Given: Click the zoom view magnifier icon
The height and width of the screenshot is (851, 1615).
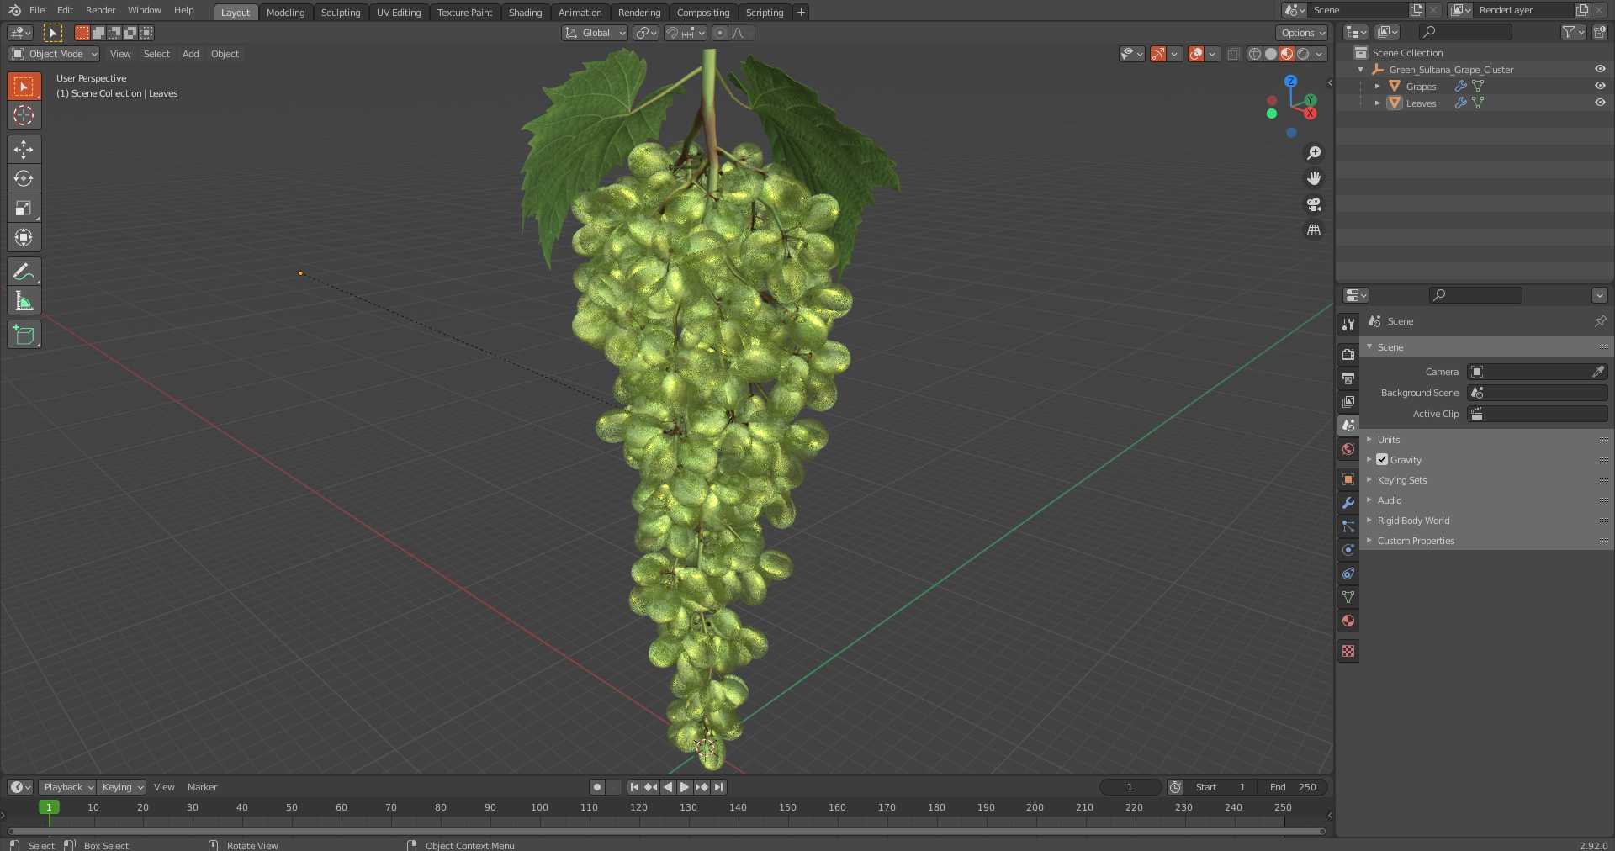Looking at the screenshot, I should click(1313, 153).
